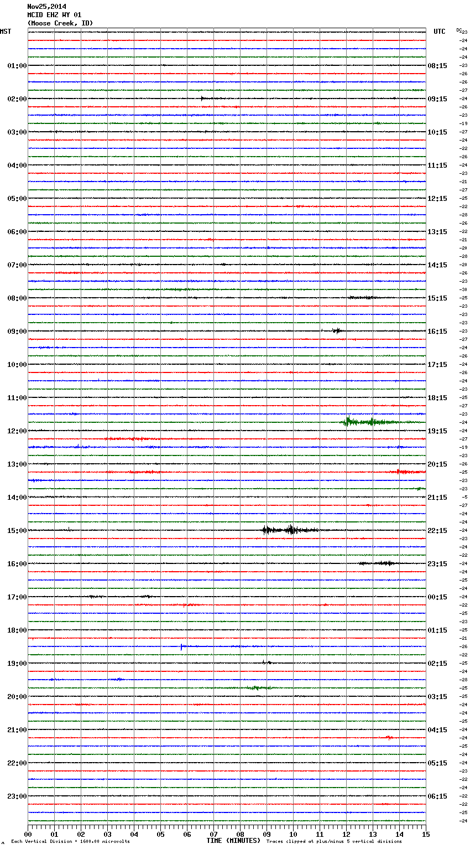Click the '08:15' UTC time label
This screenshot has width=470, height=849.
[437, 66]
